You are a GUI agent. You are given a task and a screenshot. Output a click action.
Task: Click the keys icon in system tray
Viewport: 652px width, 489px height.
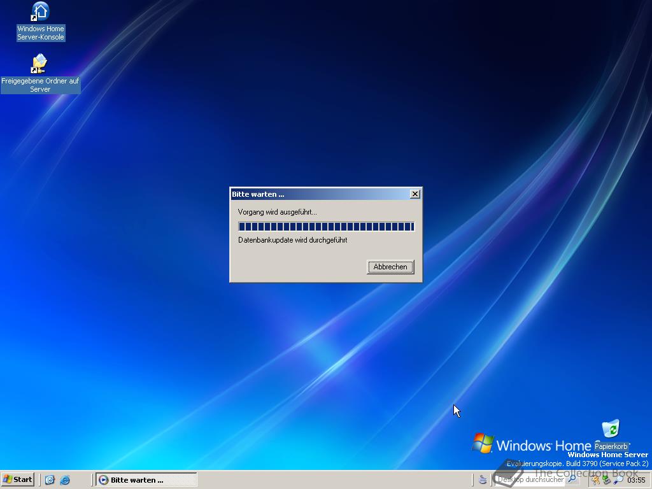click(595, 480)
